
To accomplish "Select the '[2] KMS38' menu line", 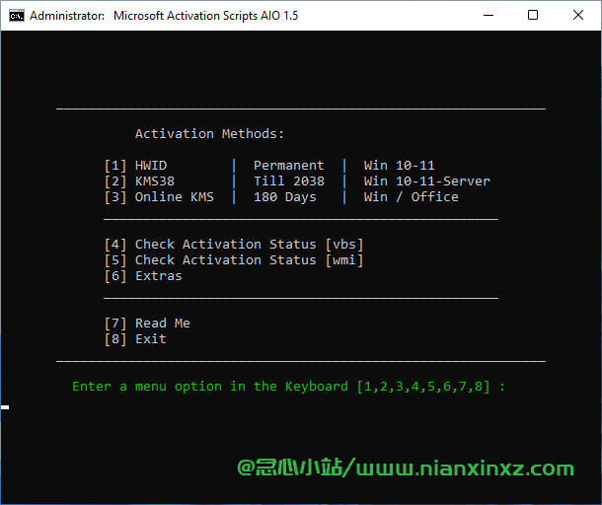I will point(139,181).
